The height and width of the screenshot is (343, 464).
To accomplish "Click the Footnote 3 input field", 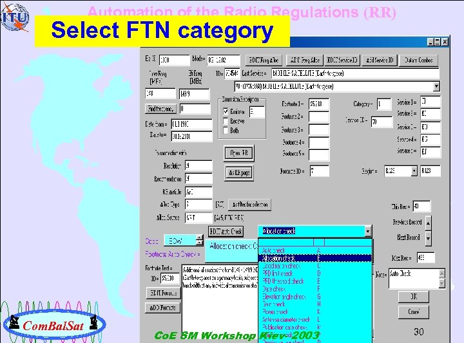I will pos(319,130).
